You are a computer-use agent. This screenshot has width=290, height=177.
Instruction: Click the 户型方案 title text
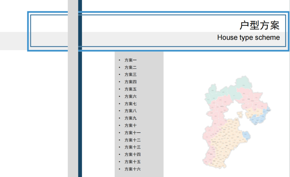click(x=259, y=25)
